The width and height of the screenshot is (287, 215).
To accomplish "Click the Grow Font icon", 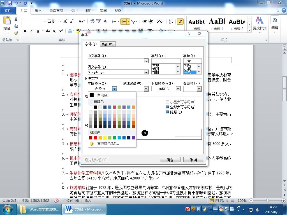I will (x=65, y=21).
